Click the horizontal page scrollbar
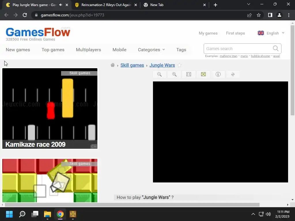The height and width of the screenshot is (221, 295). tap(132, 205)
